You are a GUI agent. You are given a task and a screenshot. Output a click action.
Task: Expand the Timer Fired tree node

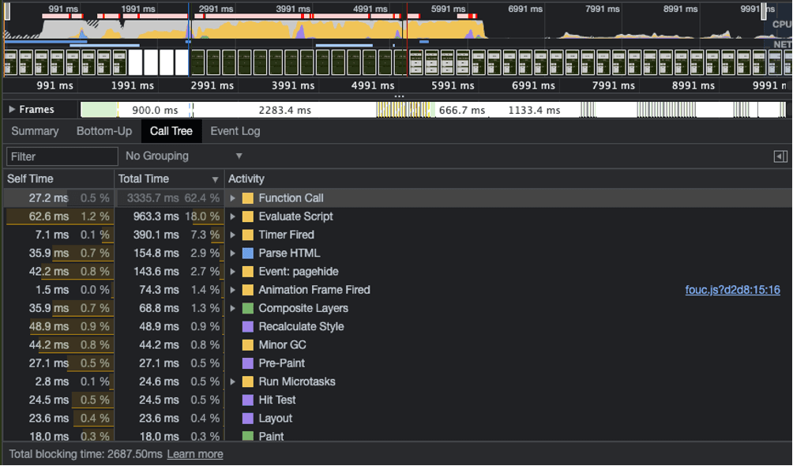point(233,235)
